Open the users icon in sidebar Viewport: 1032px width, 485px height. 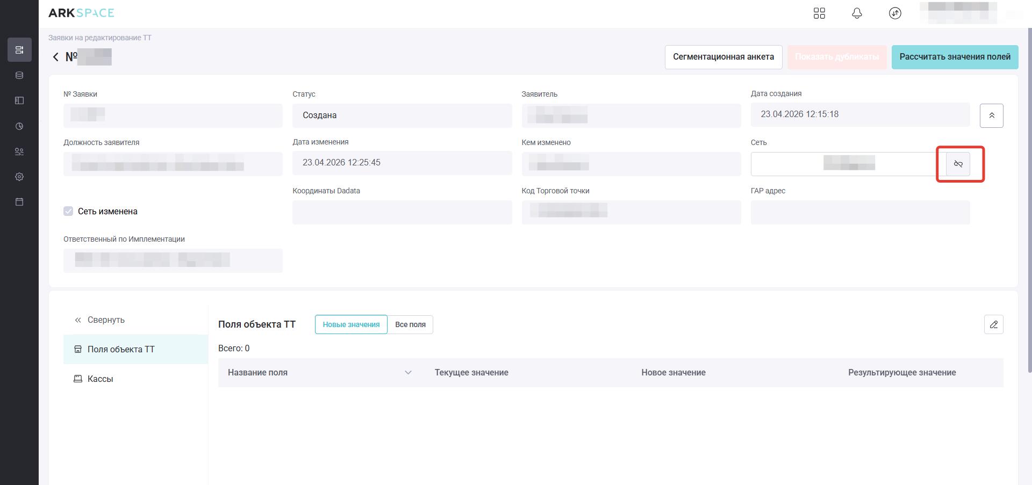(19, 151)
